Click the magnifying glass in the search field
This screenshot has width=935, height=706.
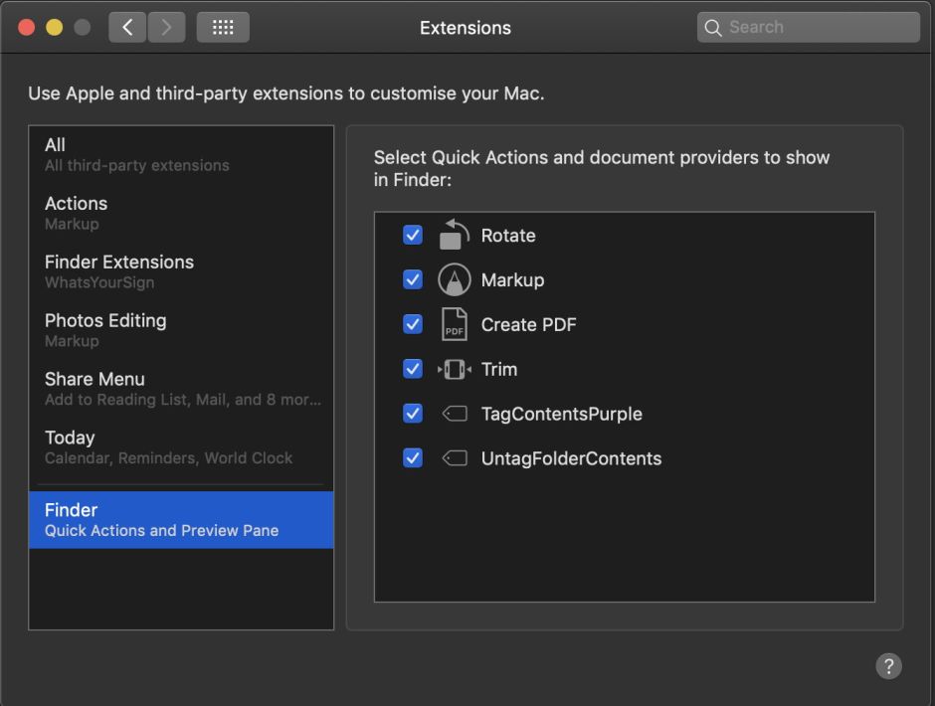[713, 27]
